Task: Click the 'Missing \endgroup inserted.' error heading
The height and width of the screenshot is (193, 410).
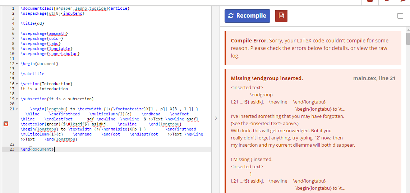Action: [x=267, y=78]
